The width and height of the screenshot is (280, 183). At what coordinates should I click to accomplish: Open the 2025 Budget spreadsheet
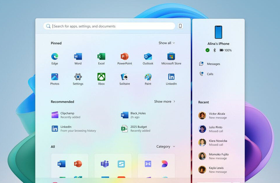click(x=136, y=129)
